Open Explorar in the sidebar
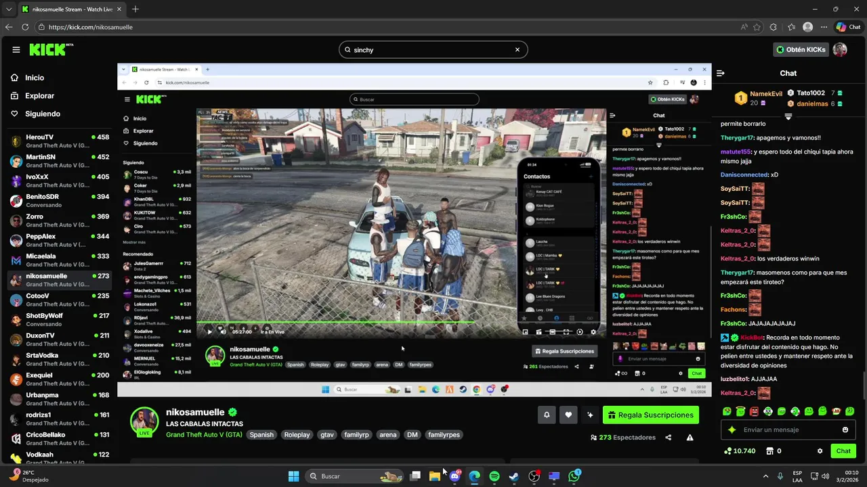 (33, 96)
